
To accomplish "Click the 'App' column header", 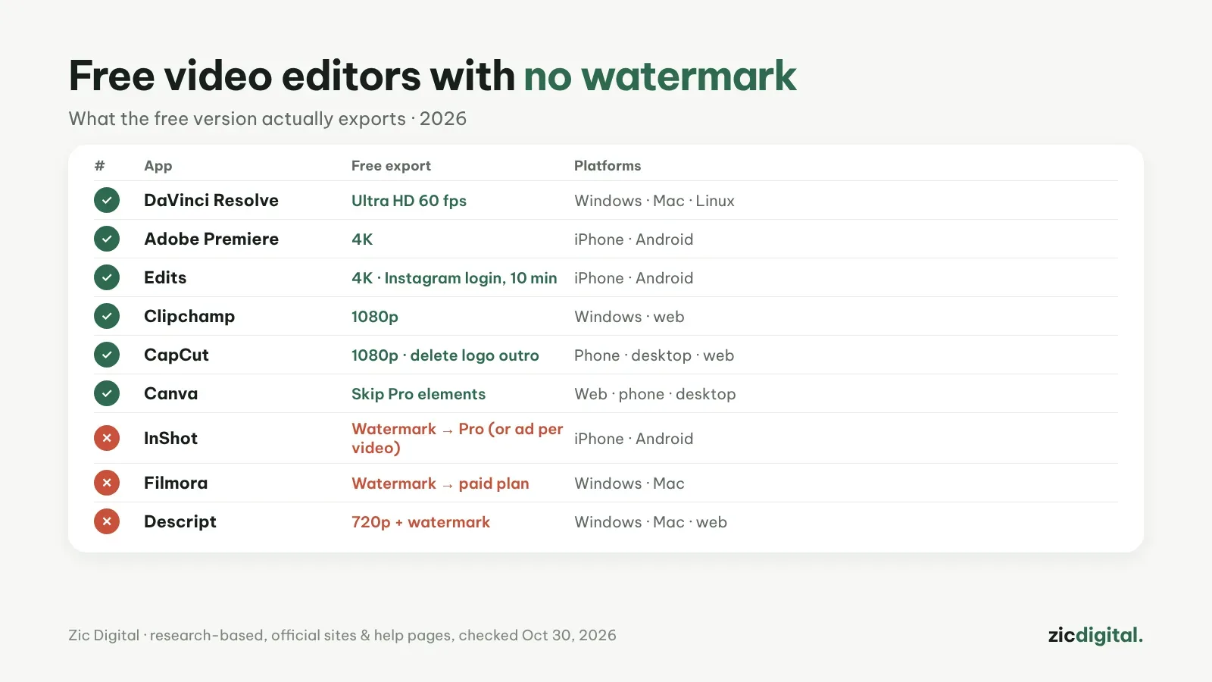I will (158, 166).
